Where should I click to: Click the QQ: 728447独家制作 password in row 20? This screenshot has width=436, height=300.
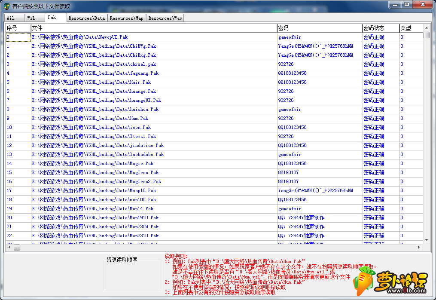[302, 217]
